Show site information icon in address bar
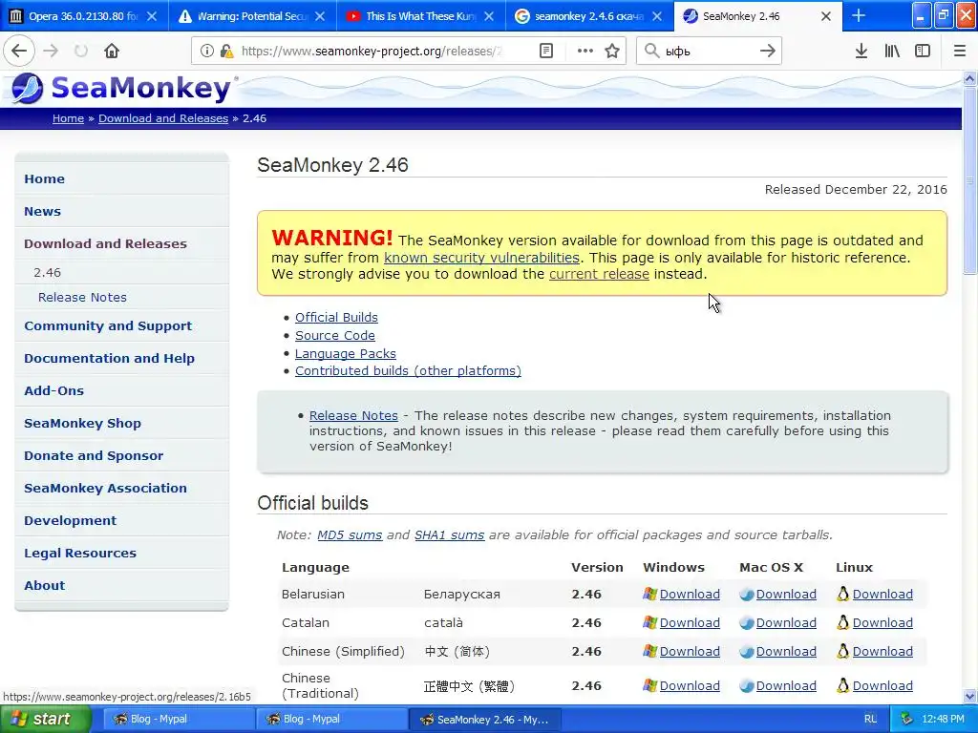Image resolution: width=978 pixels, height=733 pixels. coord(207,52)
